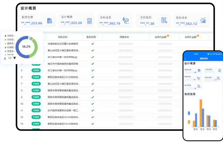The image size is (223, 142).
Task: Go to next legend page arrow
Action: tap(15, 58)
